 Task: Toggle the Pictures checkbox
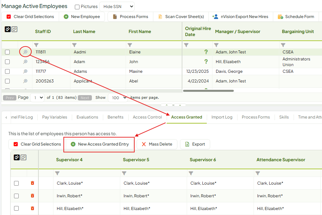coord(77,7)
